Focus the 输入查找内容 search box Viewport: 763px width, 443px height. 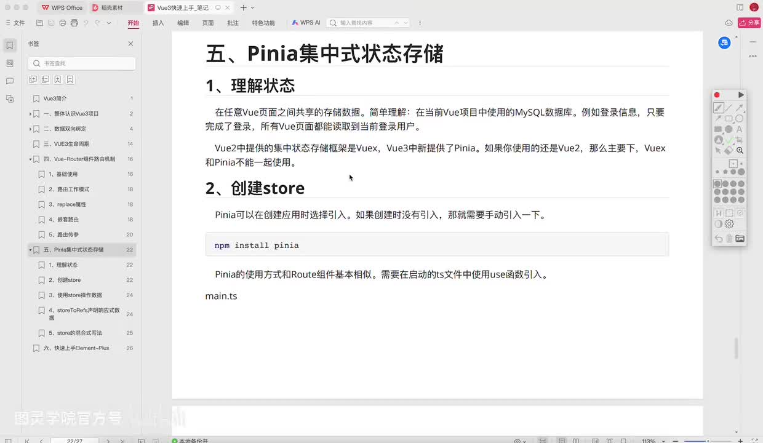[x=368, y=23]
